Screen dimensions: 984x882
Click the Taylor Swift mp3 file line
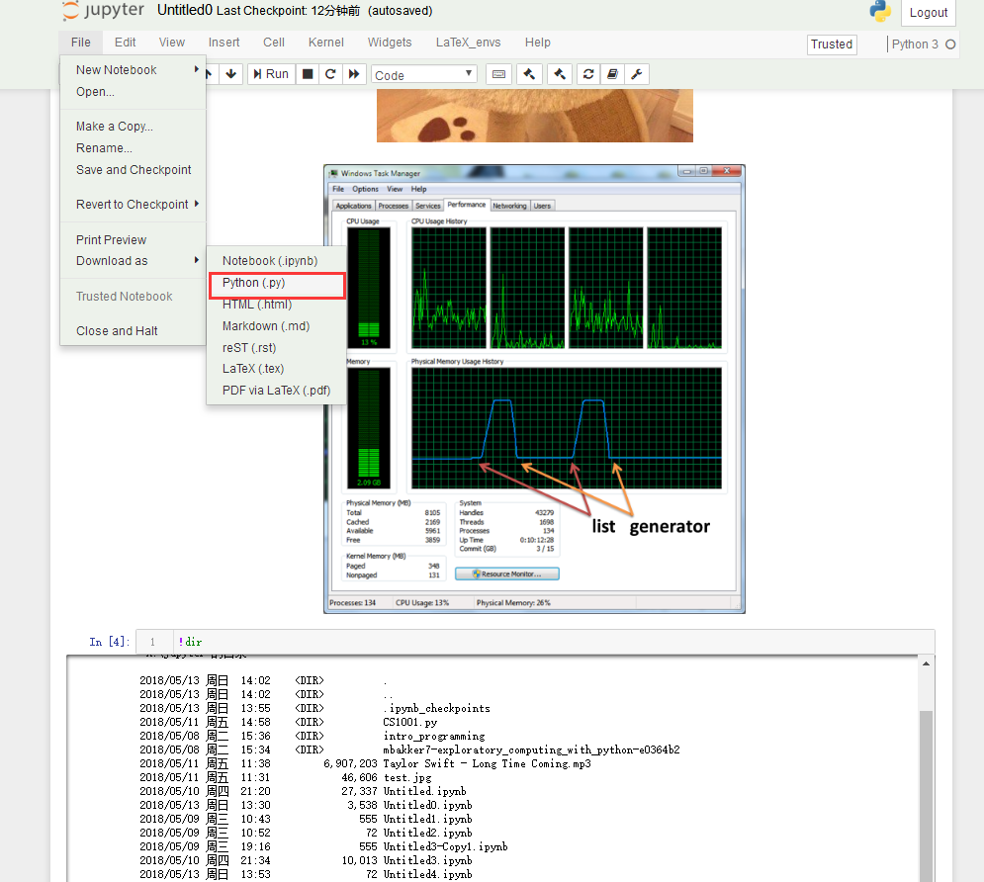[365, 763]
